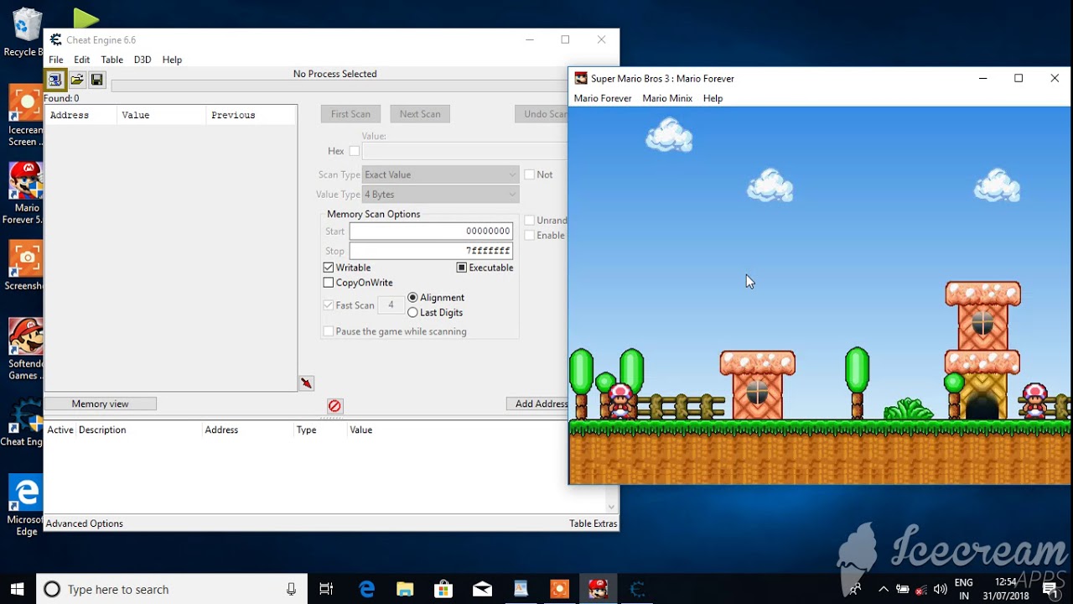The width and height of the screenshot is (1073, 604).
Task: Switch to Mario Forever taskbar icon
Action: (598, 589)
